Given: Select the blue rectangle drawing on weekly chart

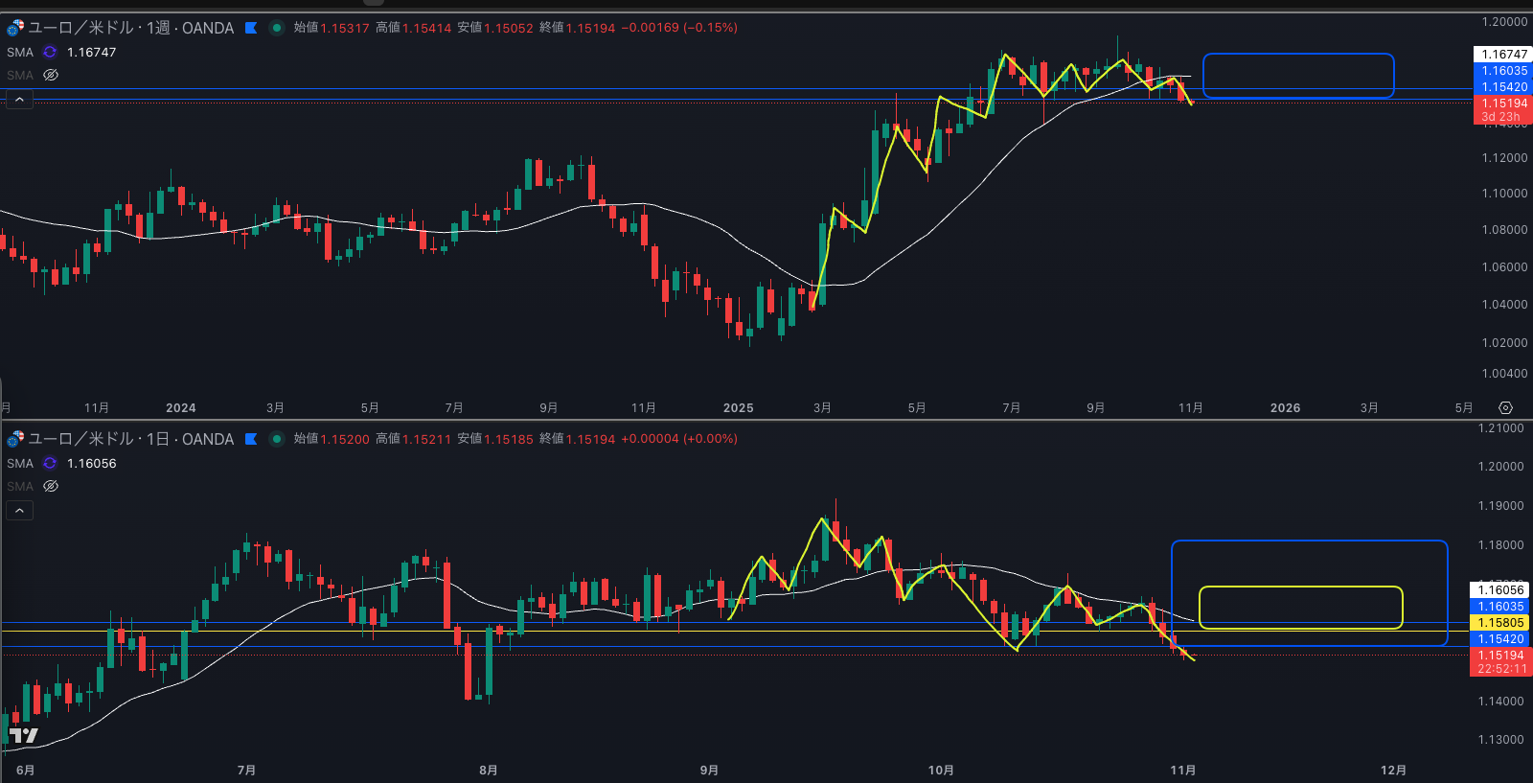Looking at the screenshot, I should pos(1297,55).
